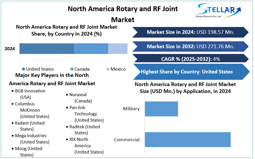Select RIX North America list entry
This screenshot has height=159, width=255.
tap(85, 146)
